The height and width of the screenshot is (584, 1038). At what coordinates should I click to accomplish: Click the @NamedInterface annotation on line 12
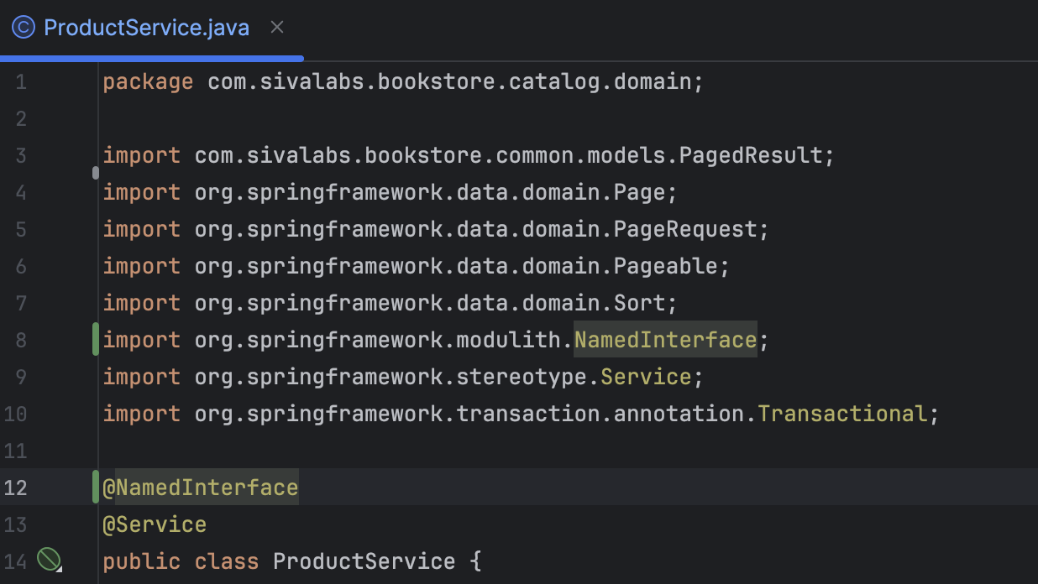point(200,487)
